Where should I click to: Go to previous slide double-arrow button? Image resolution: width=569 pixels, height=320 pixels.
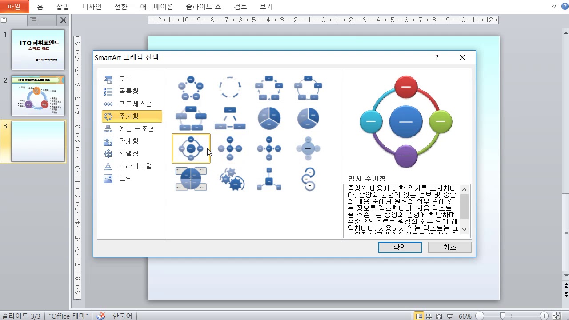566,286
